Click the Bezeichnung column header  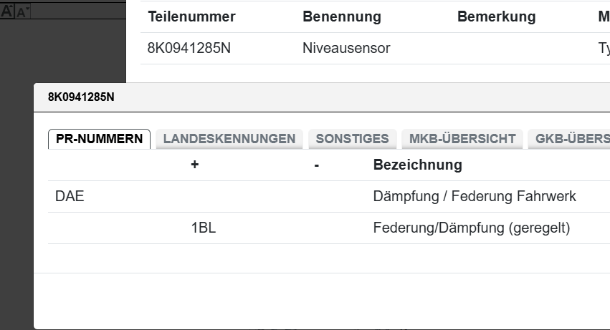coord(417,165)
